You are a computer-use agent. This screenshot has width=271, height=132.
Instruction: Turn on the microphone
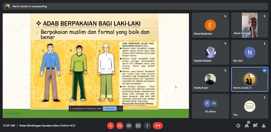tap(110, 126)
